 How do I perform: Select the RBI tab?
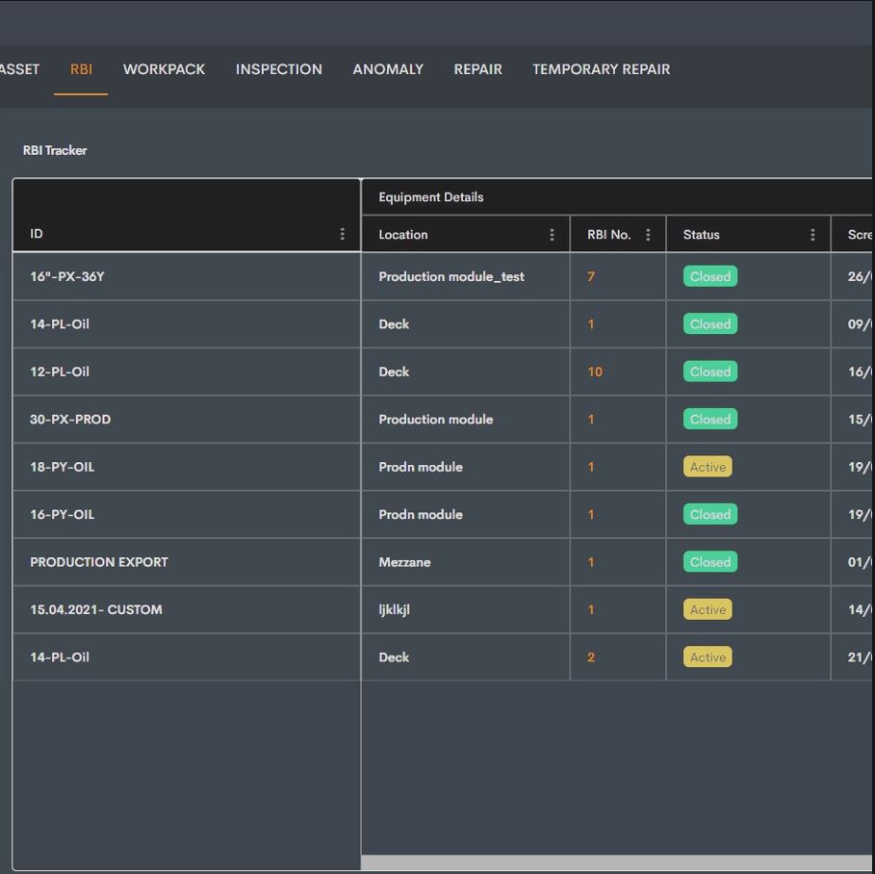click(81, 69)
